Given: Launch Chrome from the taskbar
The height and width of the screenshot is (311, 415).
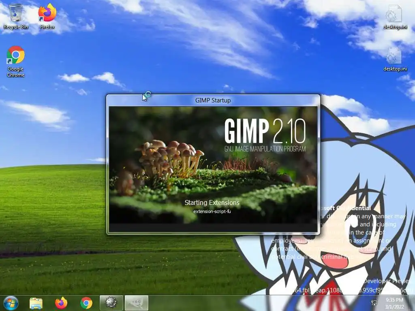Looking at the screenshot, I should tap(86, 303).
